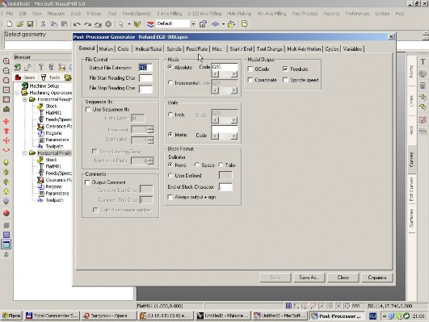429x322 pixels.
Task: Click the Справка help button
Action: click(377, 278)
